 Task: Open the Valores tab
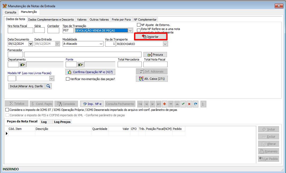click(82, 20)
